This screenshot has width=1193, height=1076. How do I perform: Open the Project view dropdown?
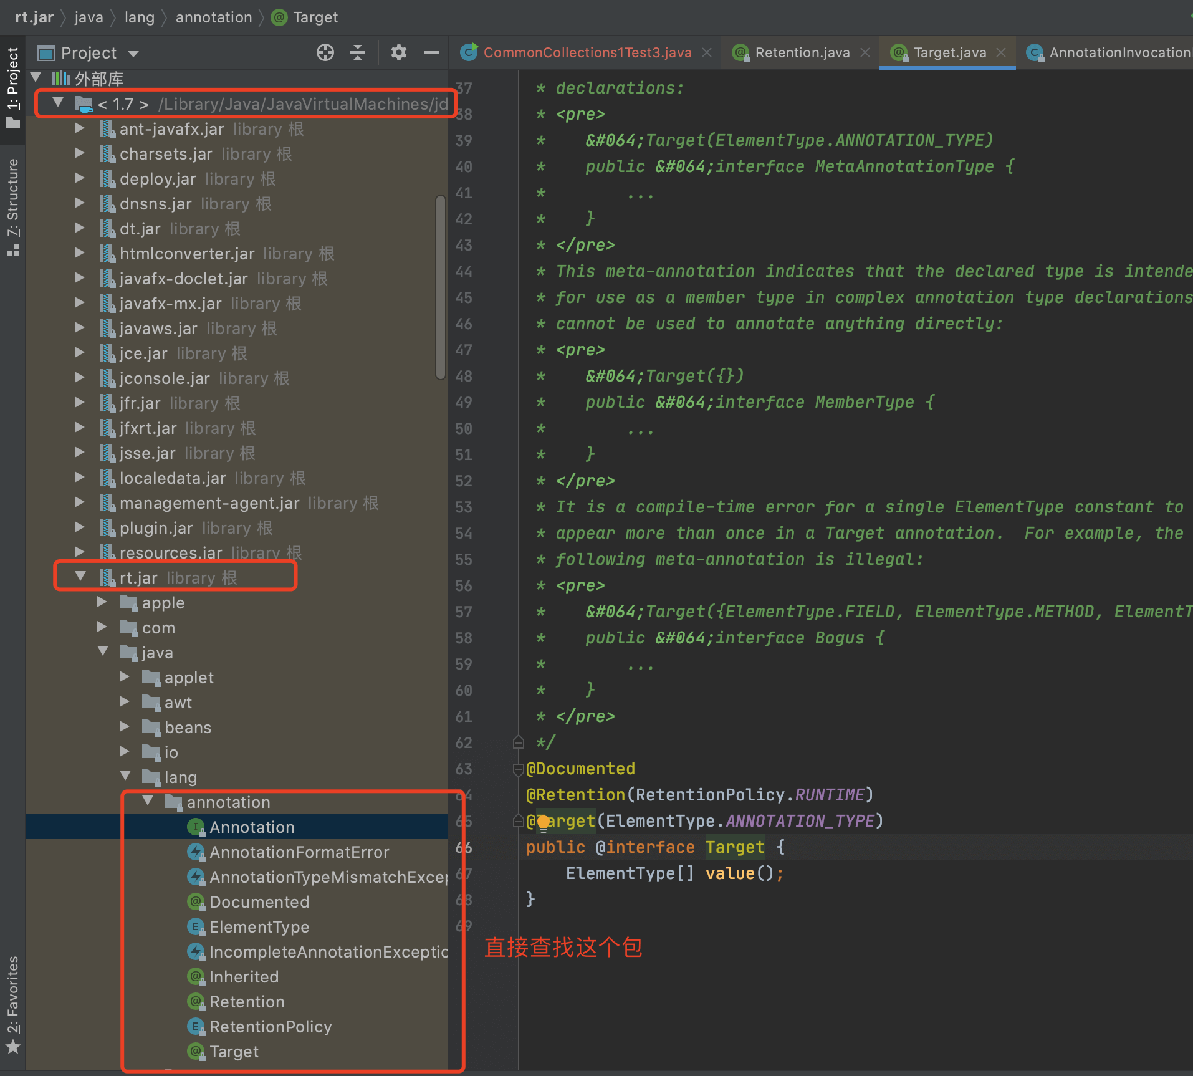click(133, 54)
